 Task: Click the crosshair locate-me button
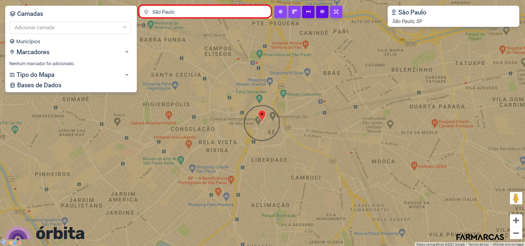(x=280, y=12)
